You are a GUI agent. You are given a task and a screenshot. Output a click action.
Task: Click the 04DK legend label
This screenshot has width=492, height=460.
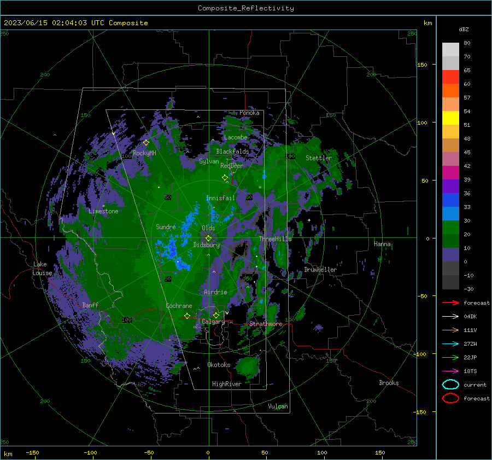[x=470, y=317]
